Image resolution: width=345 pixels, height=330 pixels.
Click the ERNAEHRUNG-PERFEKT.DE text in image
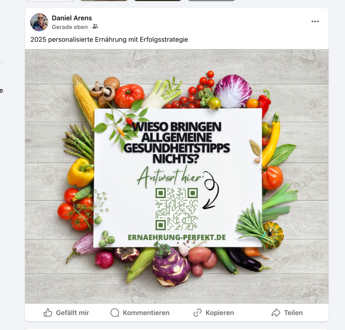[177, 237]
